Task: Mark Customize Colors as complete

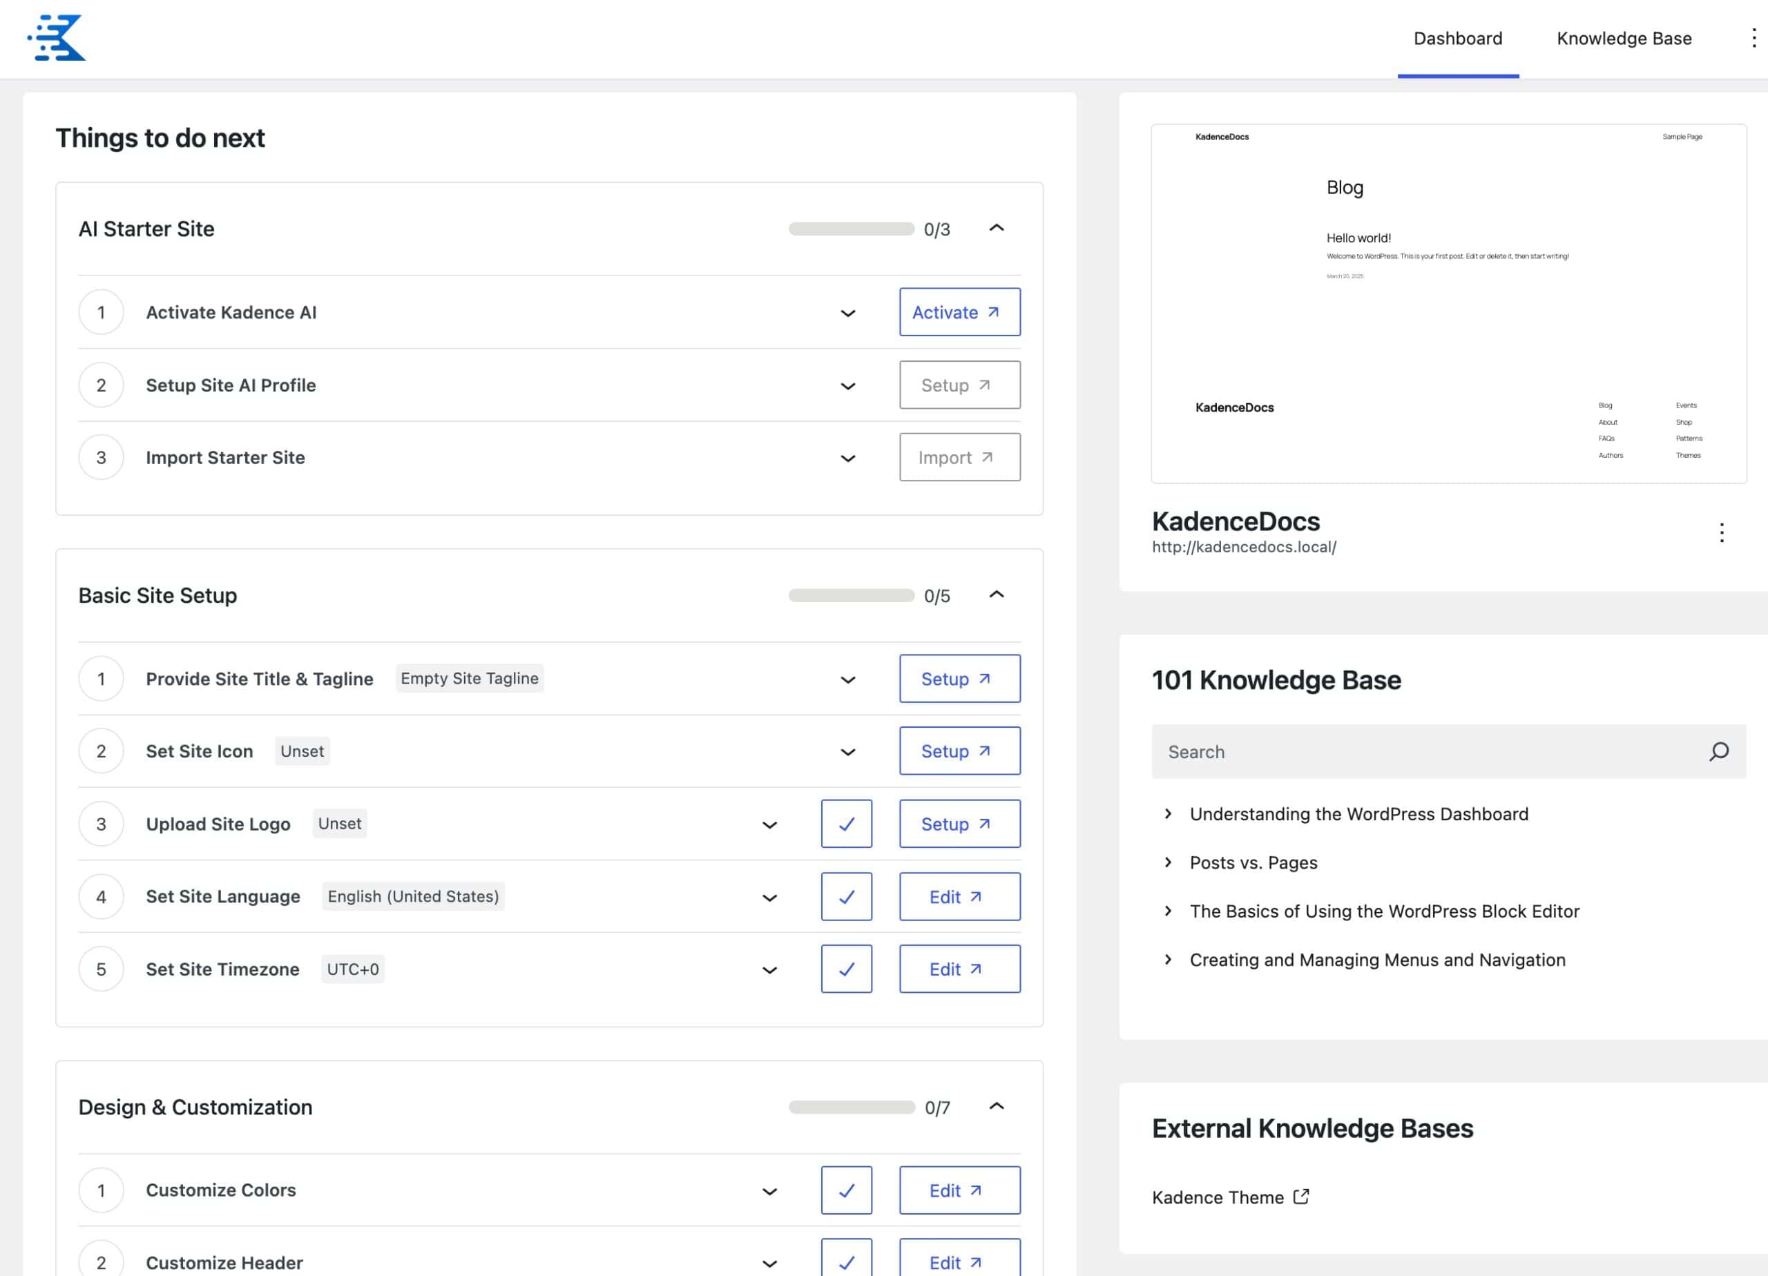Action: coord(847,1190)
